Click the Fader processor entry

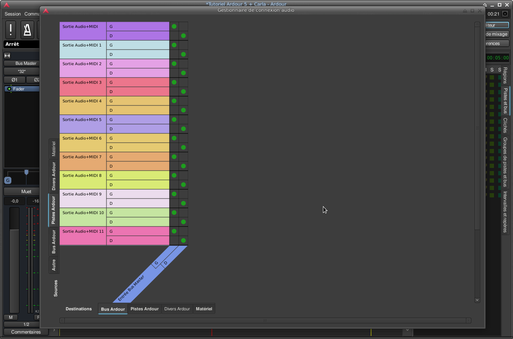[x=22, y=89]
